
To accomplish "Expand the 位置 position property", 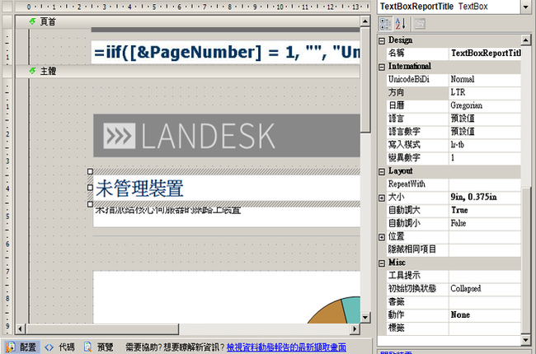I will click(382, 237).
